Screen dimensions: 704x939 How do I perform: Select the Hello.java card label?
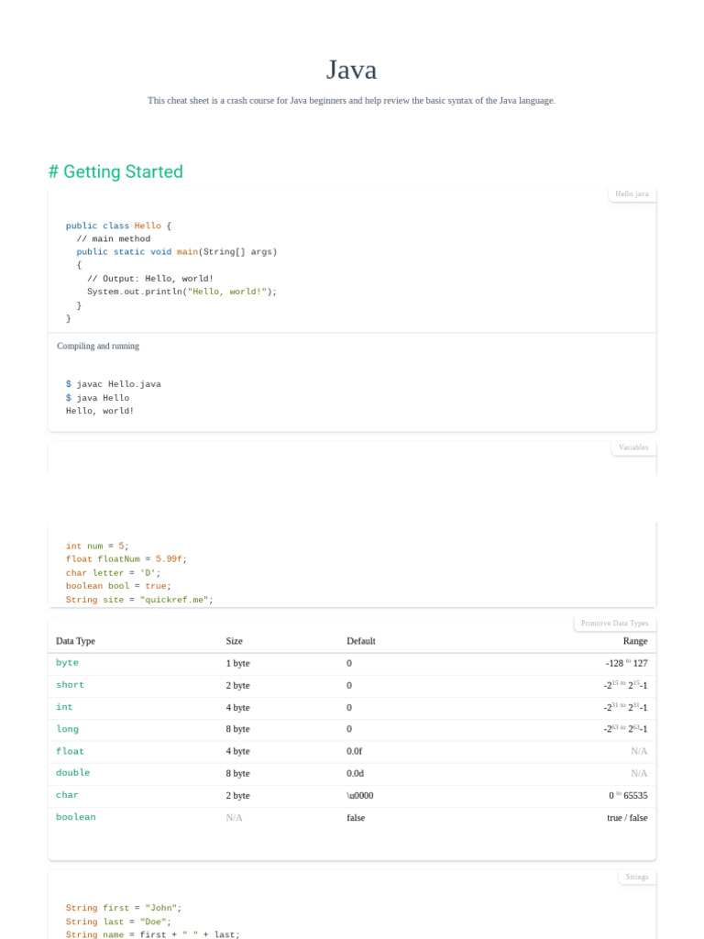632,194
